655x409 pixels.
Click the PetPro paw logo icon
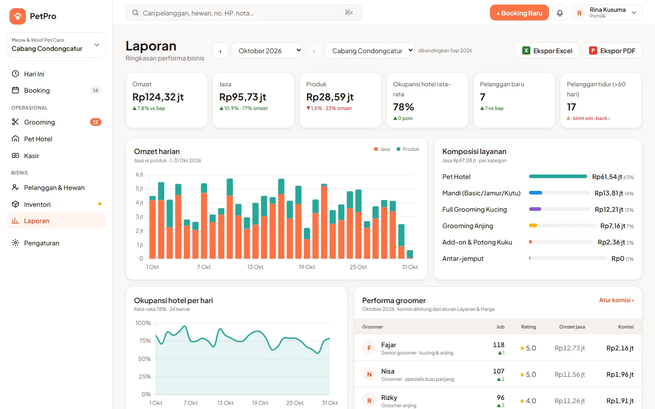pos(17,16)
